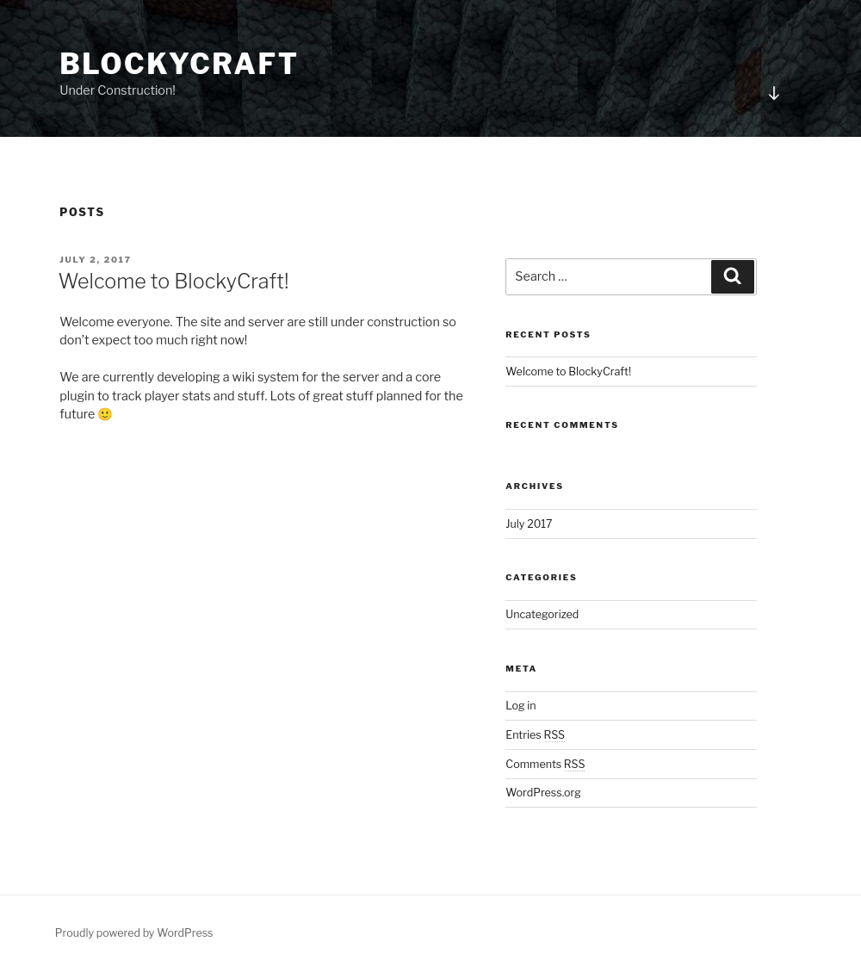Click the Meta widget heading
Viewport: 861px width, 954px height.
pyautogui.click(x=521, y=668)
